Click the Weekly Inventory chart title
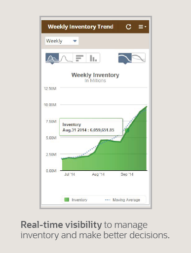 tap(95, 75)
